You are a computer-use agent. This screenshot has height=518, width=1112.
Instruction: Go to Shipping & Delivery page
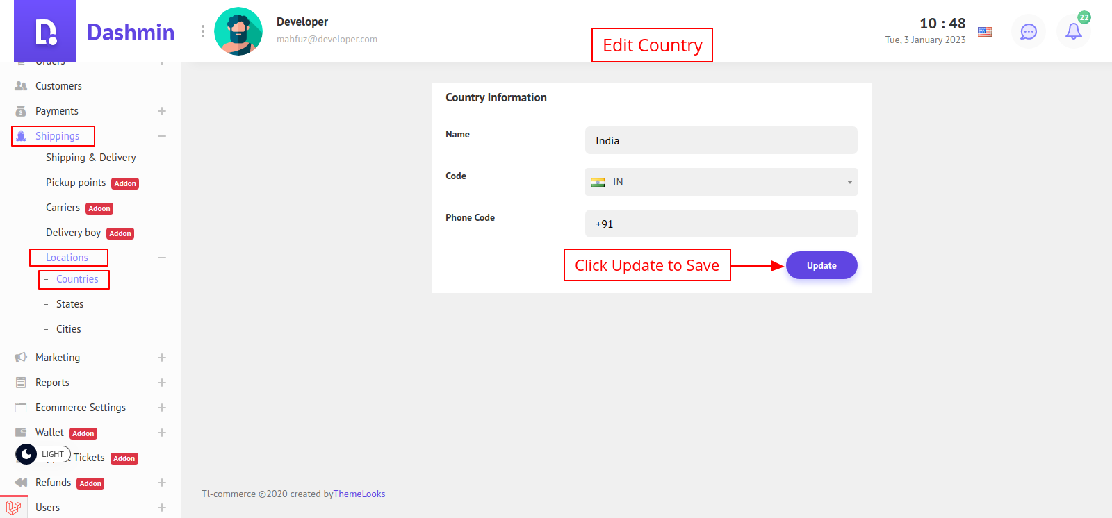click(90, 158)
